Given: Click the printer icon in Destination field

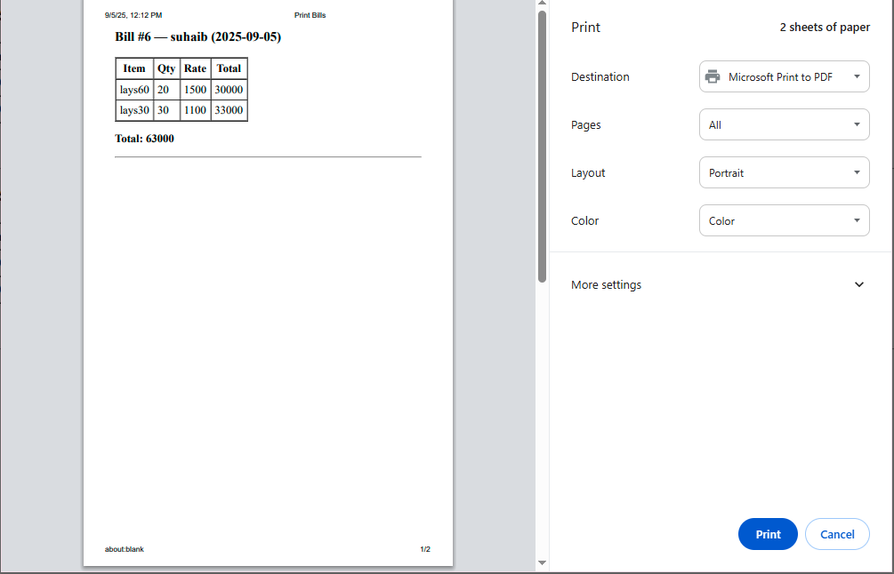Looking at the screenshot, I should [712, 76].
